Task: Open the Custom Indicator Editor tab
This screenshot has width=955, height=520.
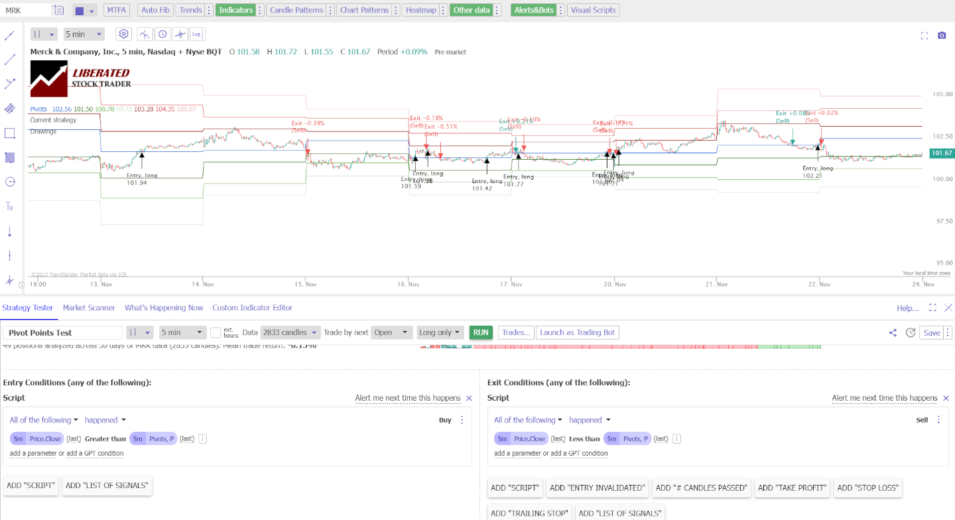Action: (x=252, y=308)
